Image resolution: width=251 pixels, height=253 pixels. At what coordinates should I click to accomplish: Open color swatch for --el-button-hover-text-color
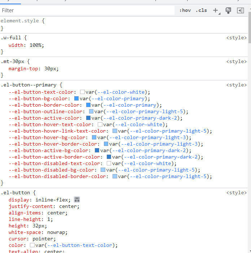(100, 124)
